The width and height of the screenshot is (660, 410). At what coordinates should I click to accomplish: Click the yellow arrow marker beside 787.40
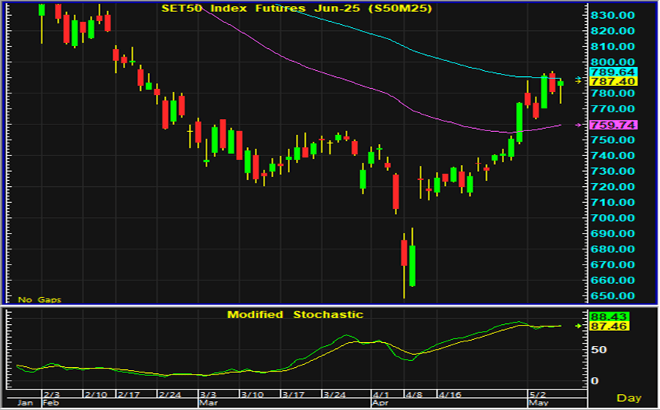pyautogui.click(x=578, y=81)
